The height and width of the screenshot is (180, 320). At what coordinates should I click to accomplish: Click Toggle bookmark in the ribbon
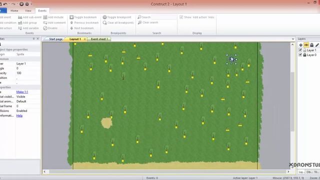click(83, 17)
